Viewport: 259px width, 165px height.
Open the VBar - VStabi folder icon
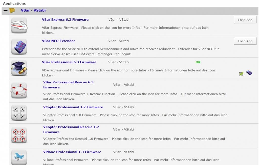click(12, 11)
